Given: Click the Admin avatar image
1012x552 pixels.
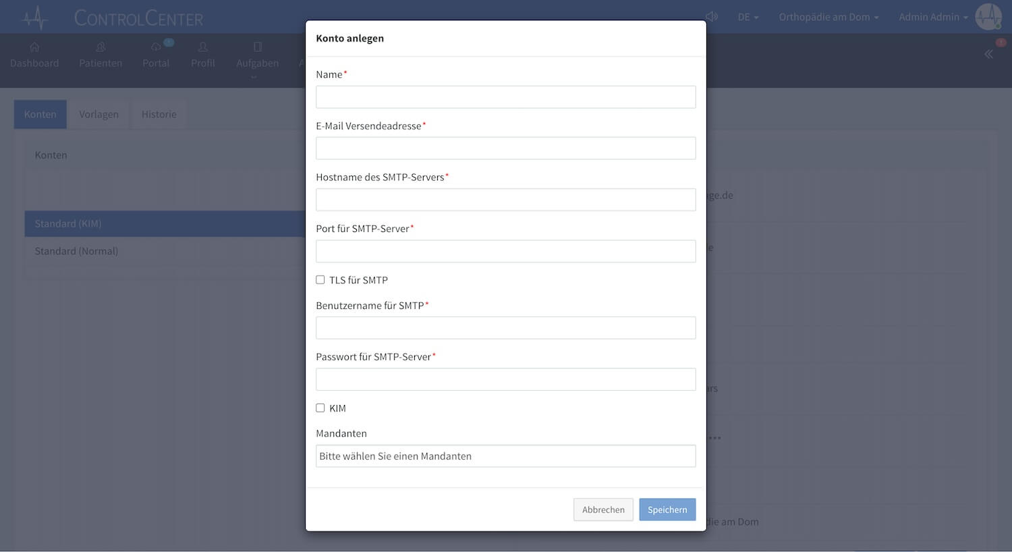Looking at the screenshot, I should coord(988,17).
